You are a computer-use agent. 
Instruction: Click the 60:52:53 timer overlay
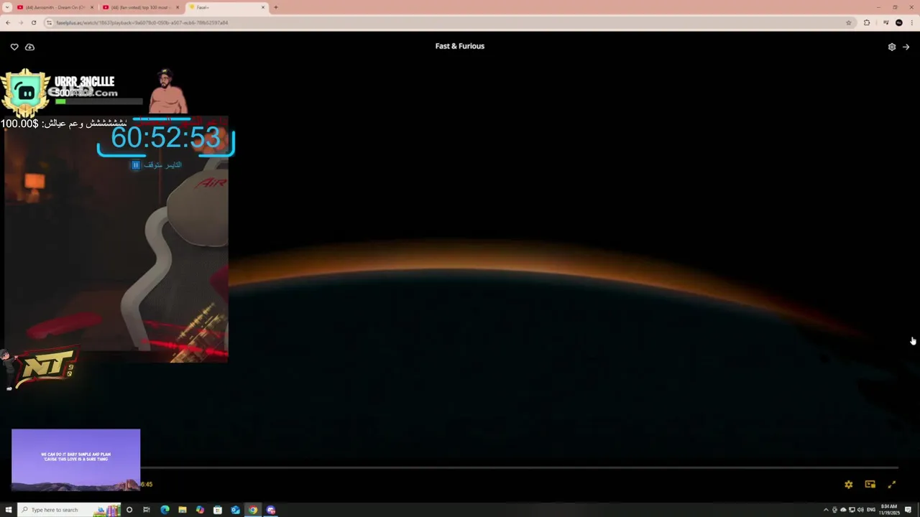coord(166,137)
